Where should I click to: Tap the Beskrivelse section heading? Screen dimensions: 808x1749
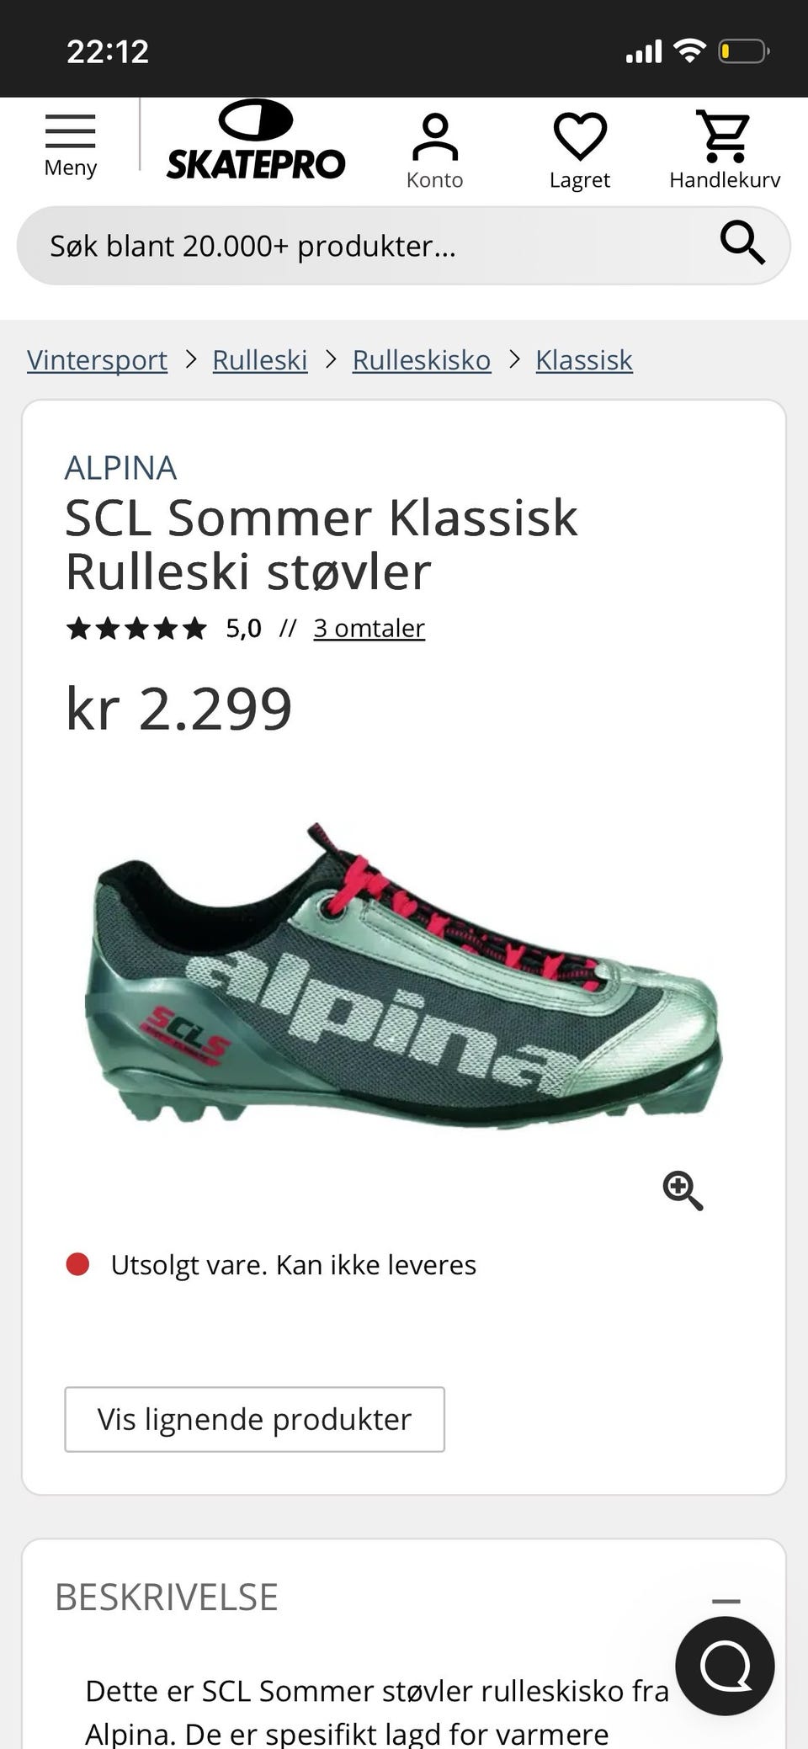click(x=166, y=1597)
